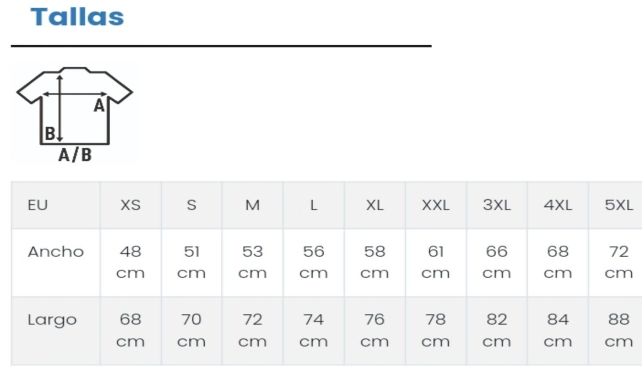Click the 74 cm Largo value
This screenshot has height=374, width=642.
pos(313,330)
